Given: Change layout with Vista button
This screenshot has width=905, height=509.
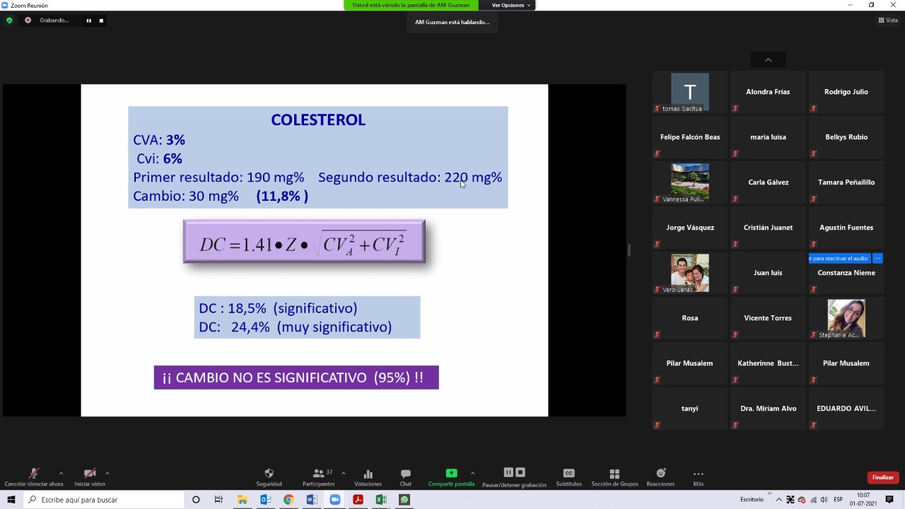Looking at the screenshot, I should (x=888, y=21).
